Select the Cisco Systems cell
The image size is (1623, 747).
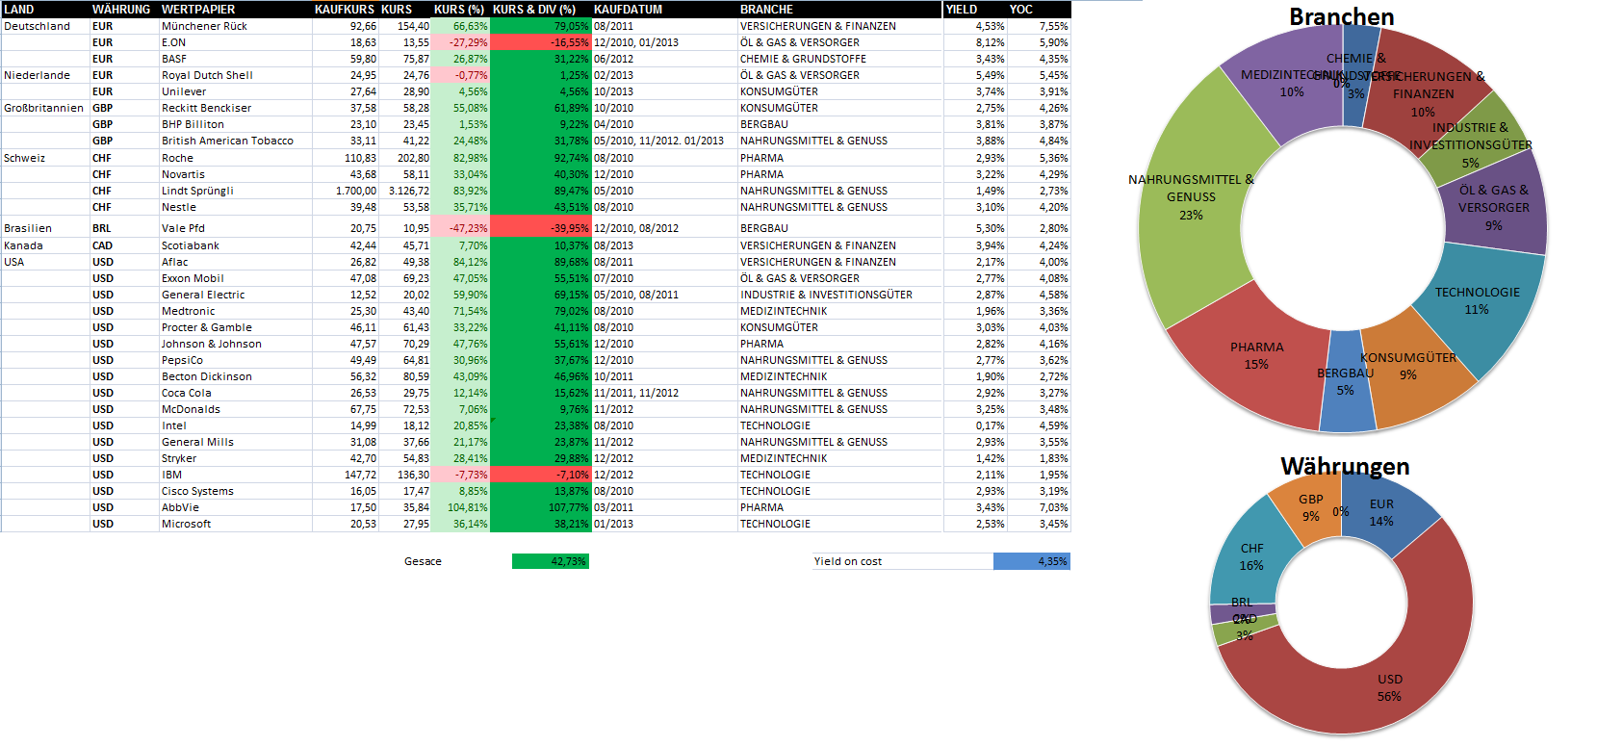236,491
